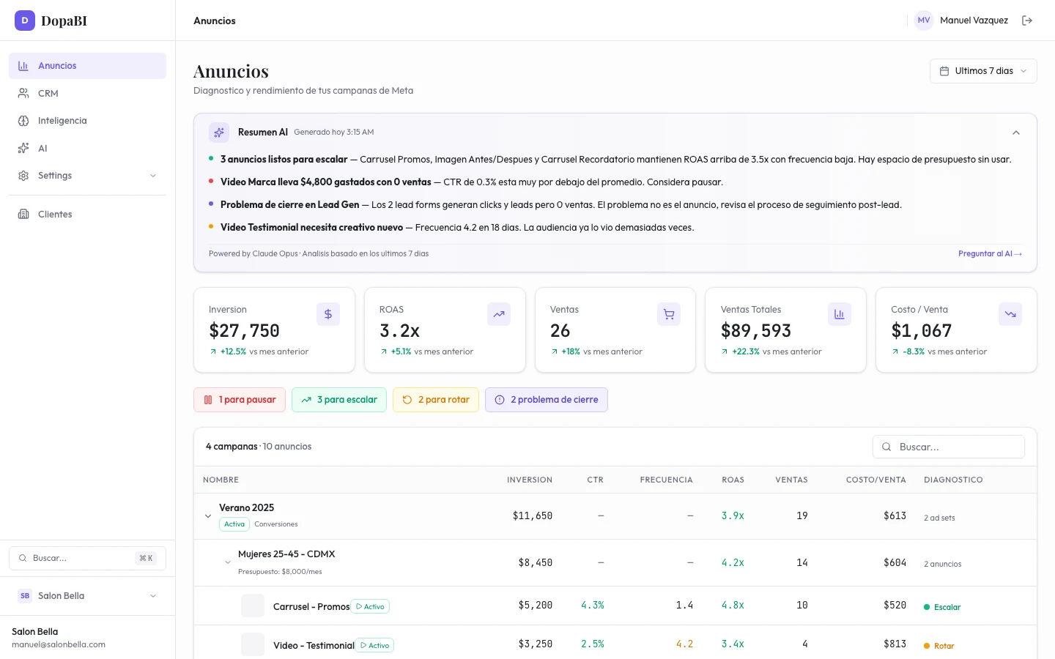Image resolution: width=1055 pixels, height=659 pixels.
Task: Click the Activa badge under Verano 2025
Action: (234, 524)
